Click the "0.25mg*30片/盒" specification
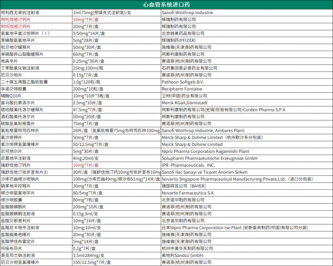The width and height of the screenshot is (333, 266). click(x=89, y=61)
